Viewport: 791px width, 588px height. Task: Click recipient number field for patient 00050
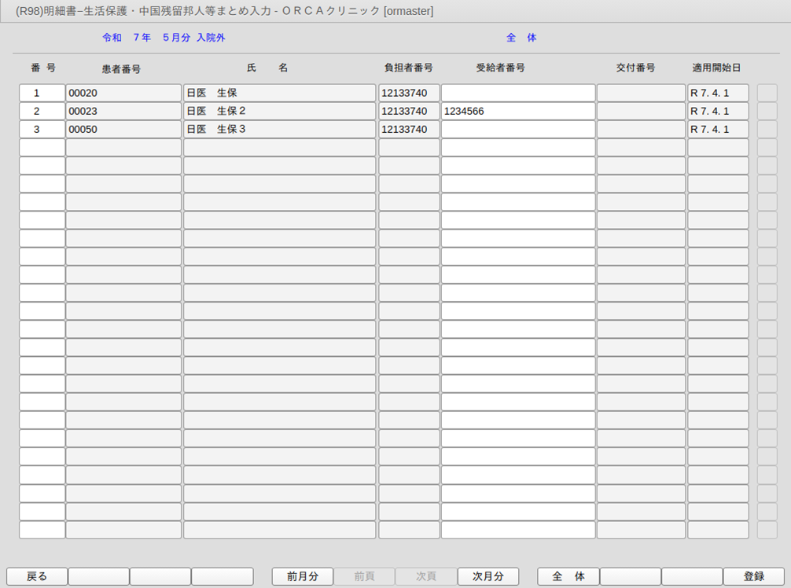[x=517, y=129]
